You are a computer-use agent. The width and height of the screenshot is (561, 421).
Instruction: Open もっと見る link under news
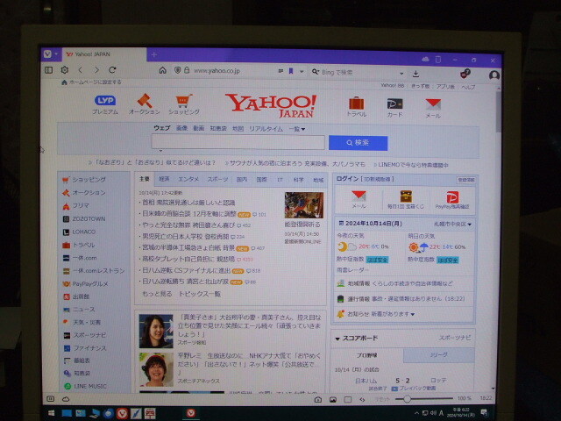[x=157, y=294]
